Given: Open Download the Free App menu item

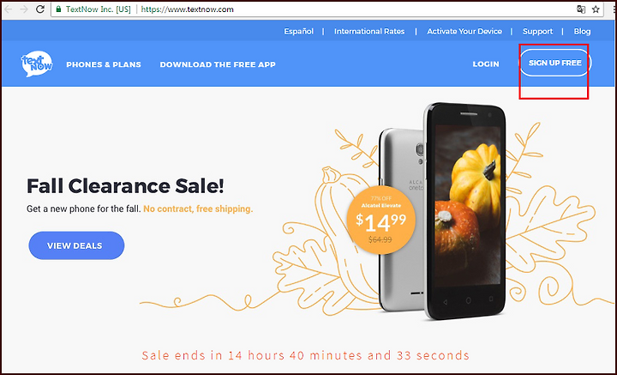Looking at the screenshot, I should 218,64.
